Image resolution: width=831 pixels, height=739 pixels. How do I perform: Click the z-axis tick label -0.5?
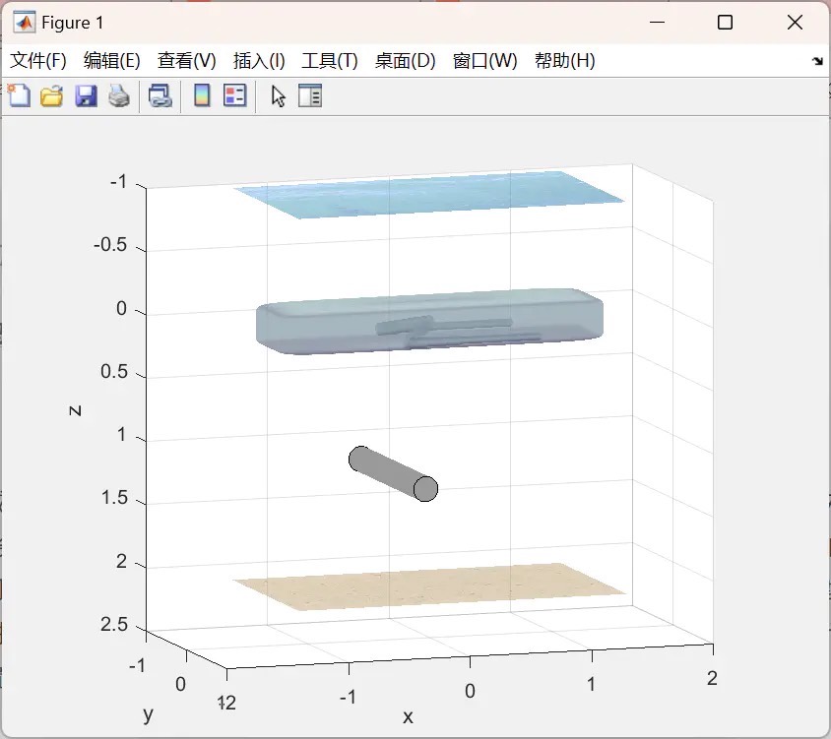[109, 245]
